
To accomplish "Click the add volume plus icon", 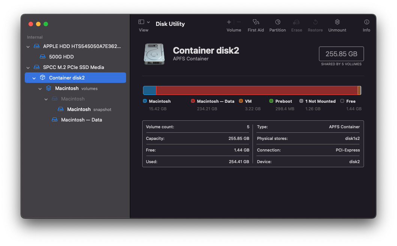I will pos(229,22).
